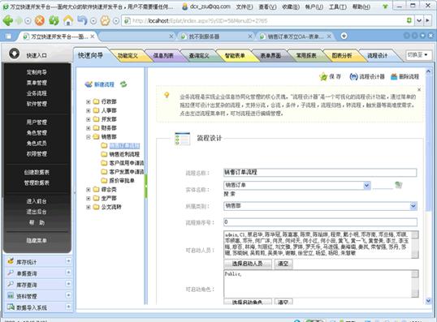Click the 库存统计 panel icon
This screenshot has height=322, width=437.
coord(11,261)
